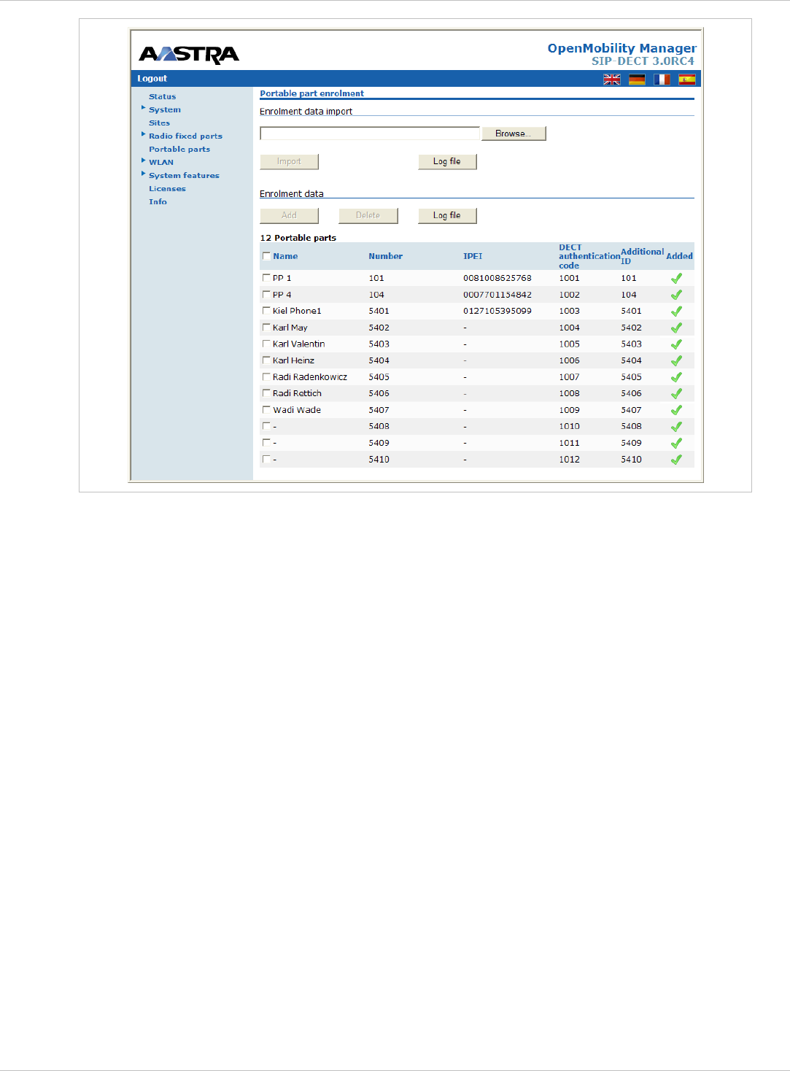Screen dimensions: 790x1071
Task: Click the Import button
Action: pyautogui.click(x=289, y=161)
